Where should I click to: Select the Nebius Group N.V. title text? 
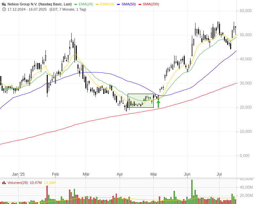pos(39,4)
